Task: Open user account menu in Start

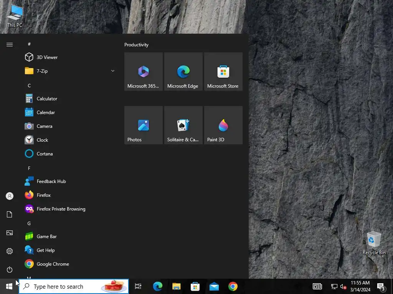Action: 10,196
